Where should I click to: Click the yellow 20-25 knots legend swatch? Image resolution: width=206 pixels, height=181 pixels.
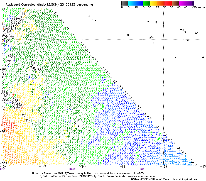[x=154, y=3]
